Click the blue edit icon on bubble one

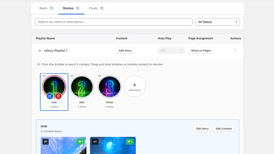50,96
